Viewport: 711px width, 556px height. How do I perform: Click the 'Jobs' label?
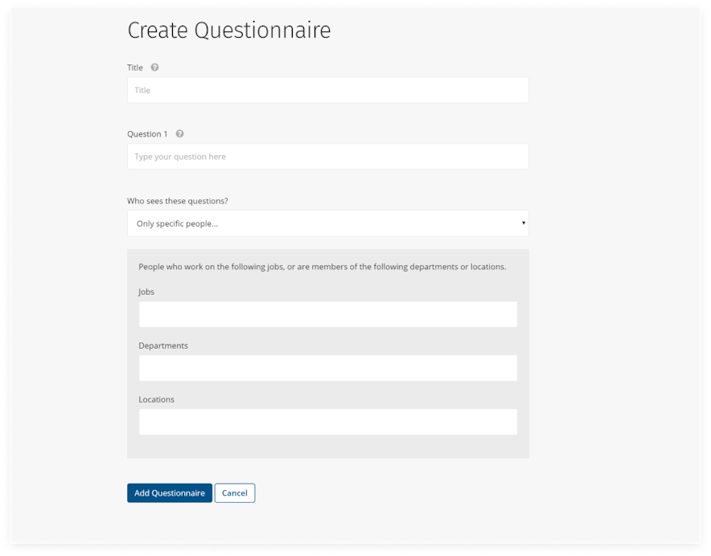[146, 292]
